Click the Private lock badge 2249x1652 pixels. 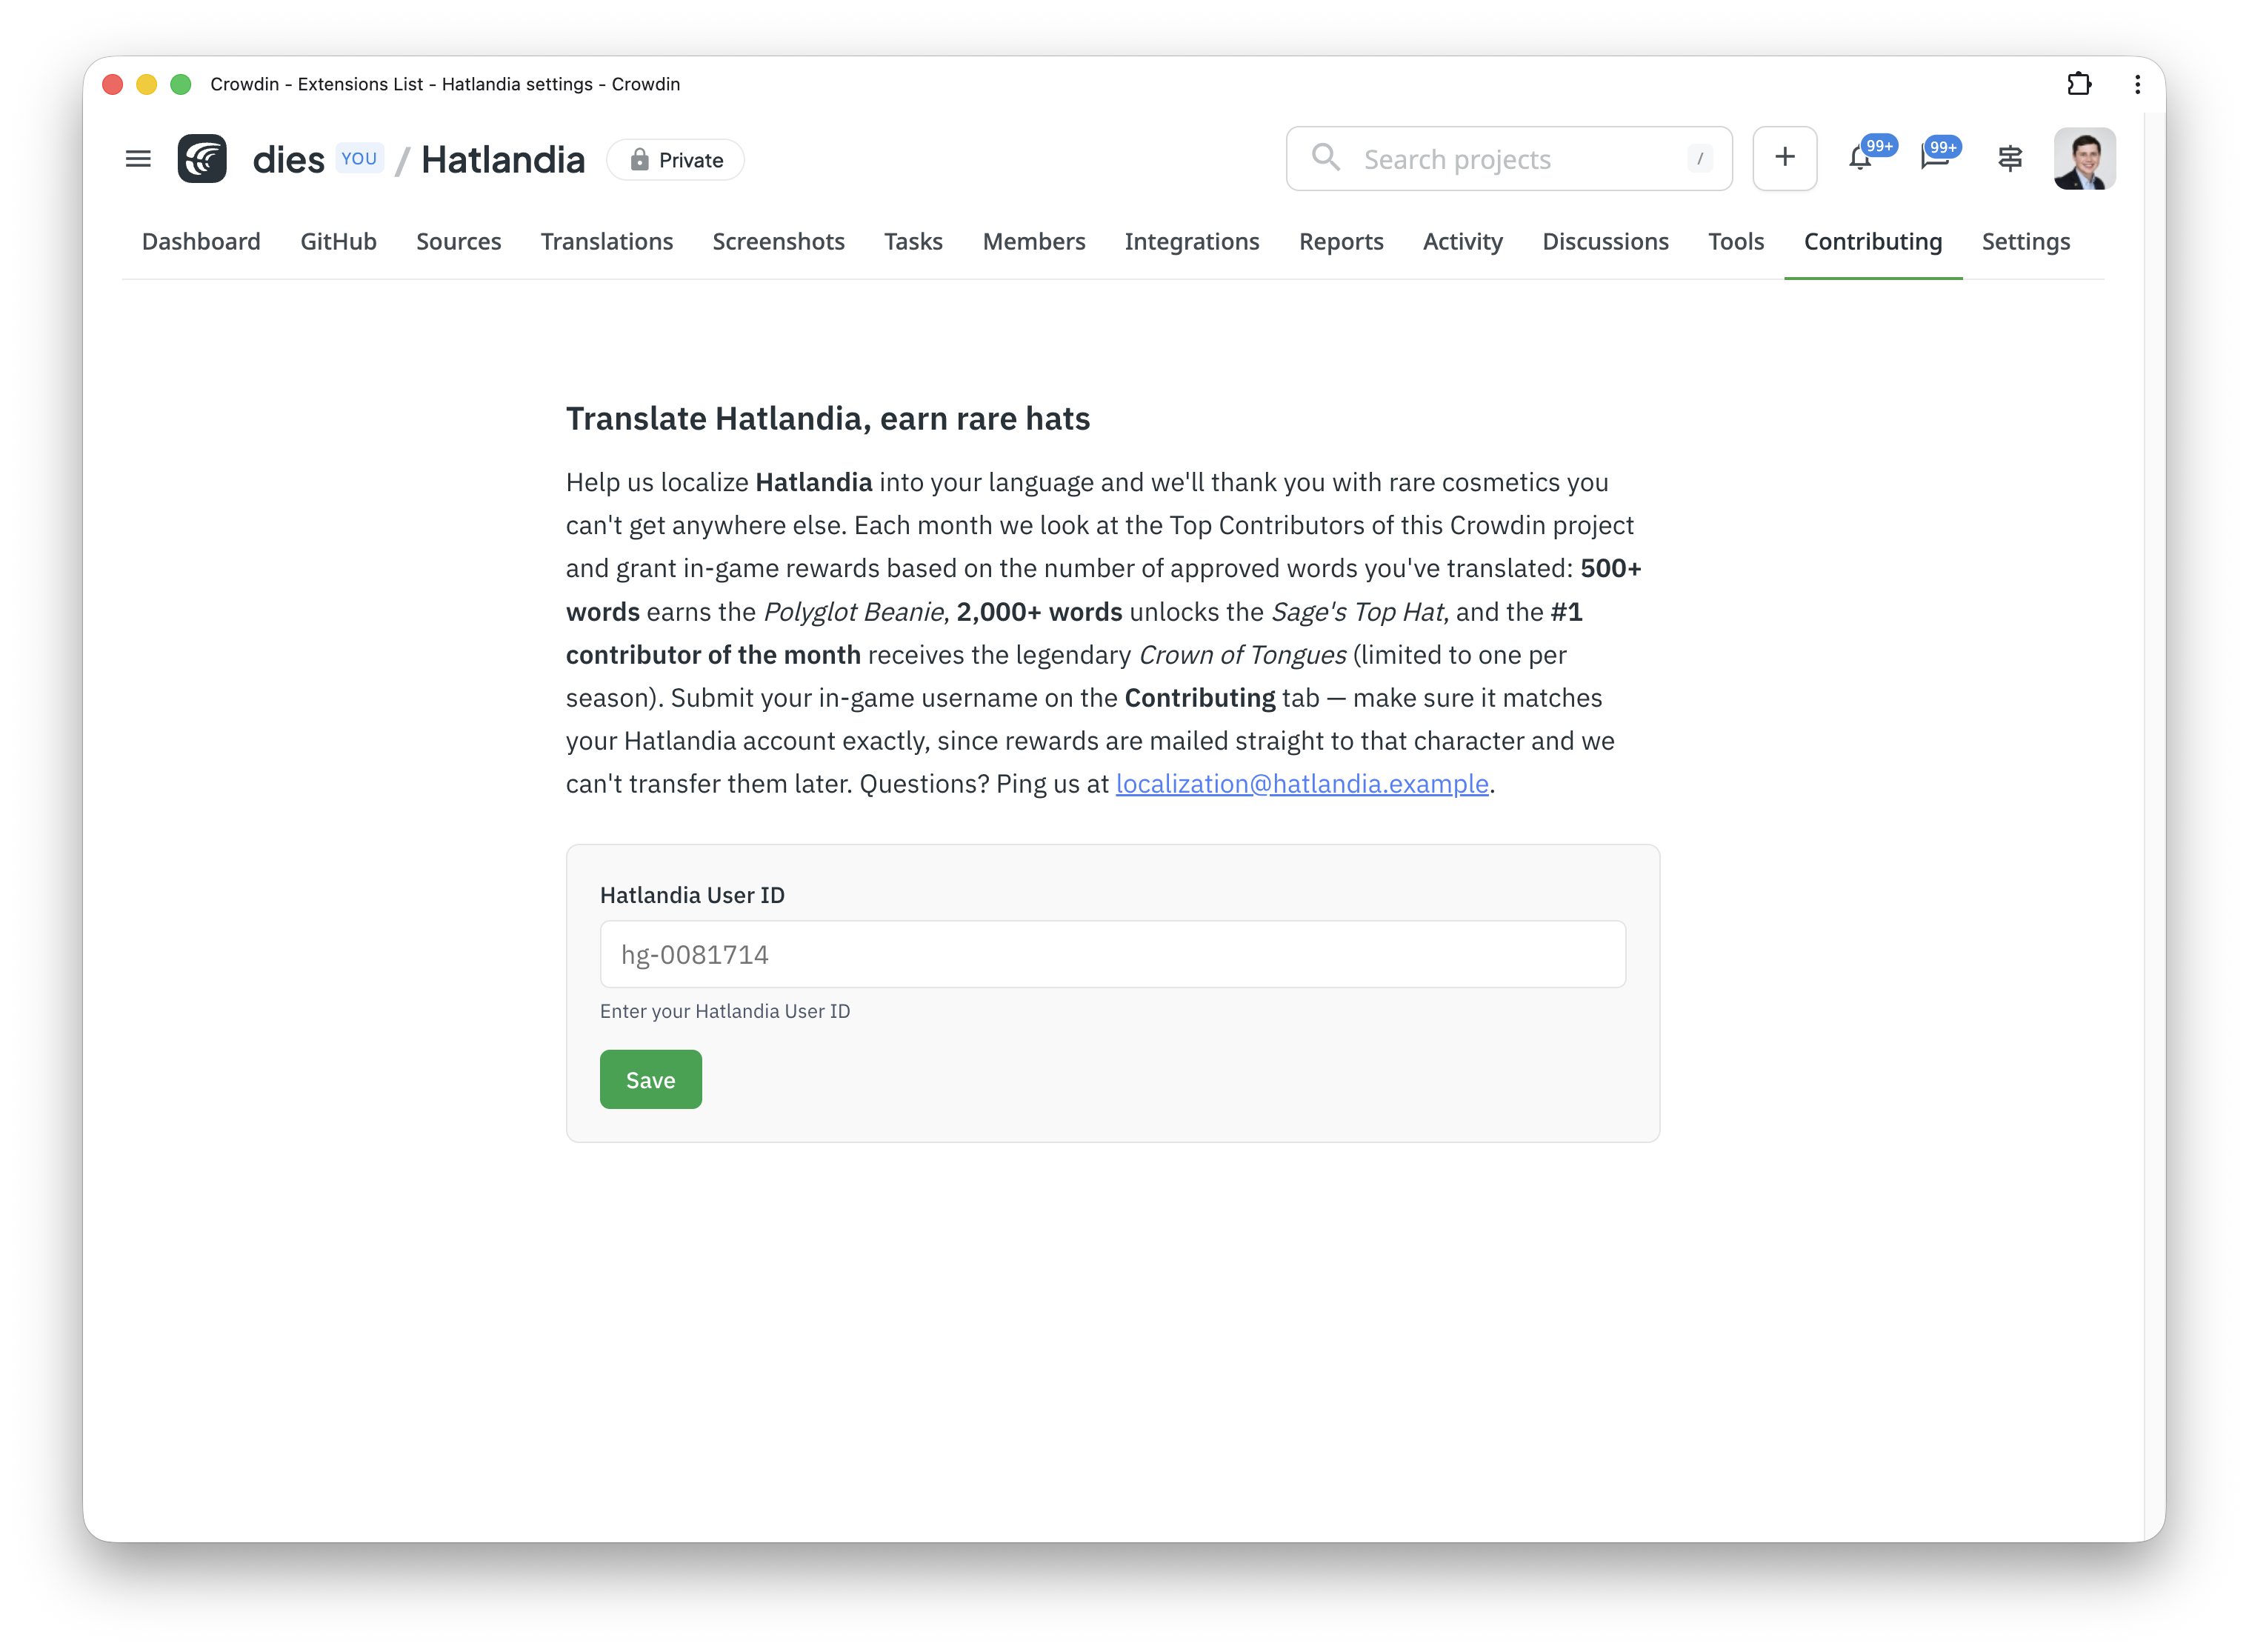[676, 160]
